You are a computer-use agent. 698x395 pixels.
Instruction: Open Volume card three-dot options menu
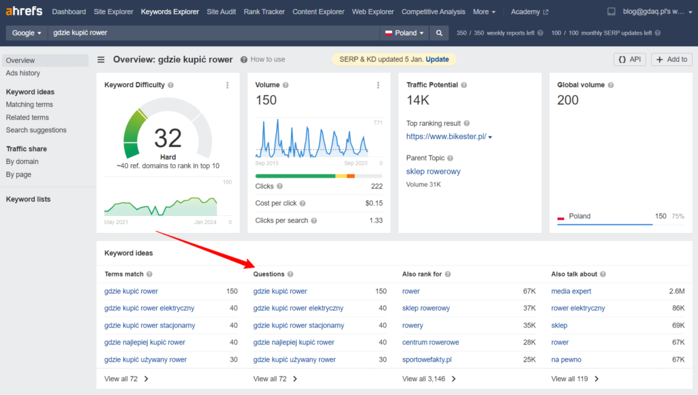378,85
